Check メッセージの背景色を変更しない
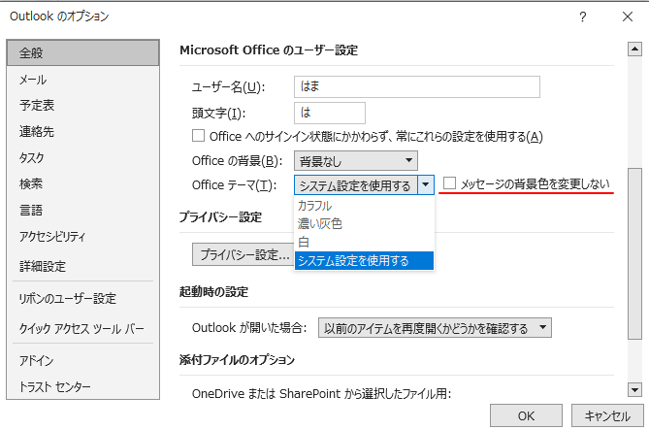The image size is (649, 430). click(449, 182)
